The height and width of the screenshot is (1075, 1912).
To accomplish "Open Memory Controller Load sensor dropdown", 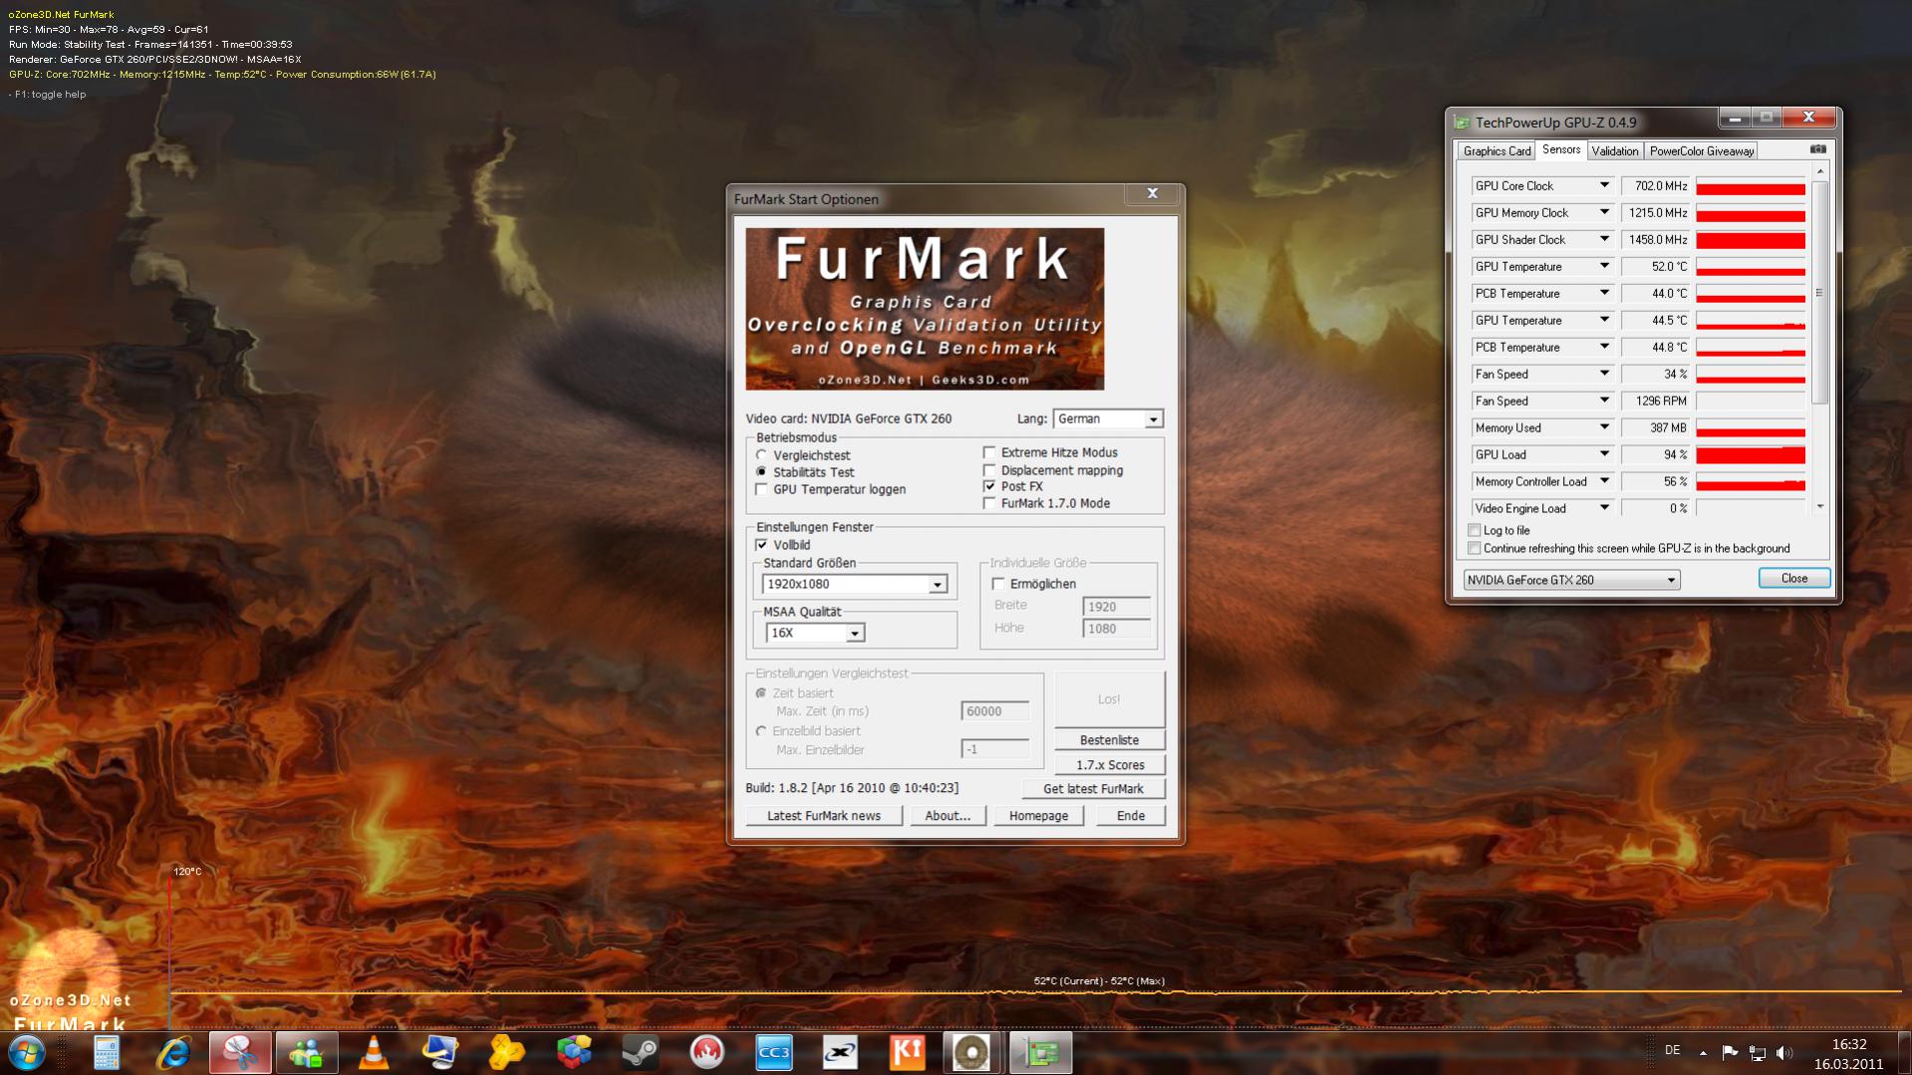I will pyautogui.click(x=1604, y=481).
